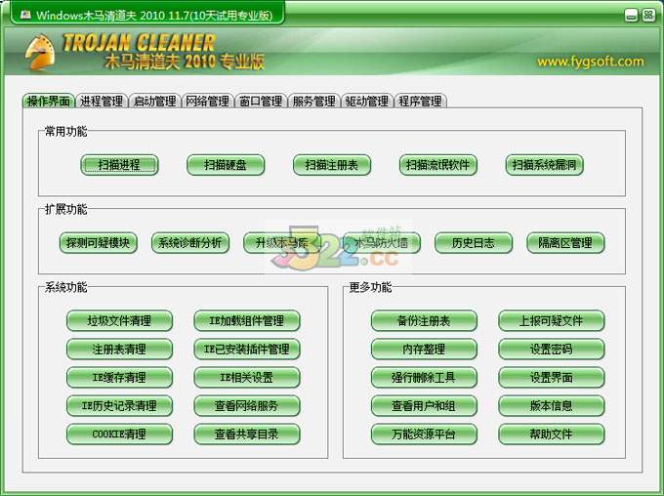Screen dimensions: 664x496
Task: Minimize the Trojan Cleaner window
Action: point(631,16)
